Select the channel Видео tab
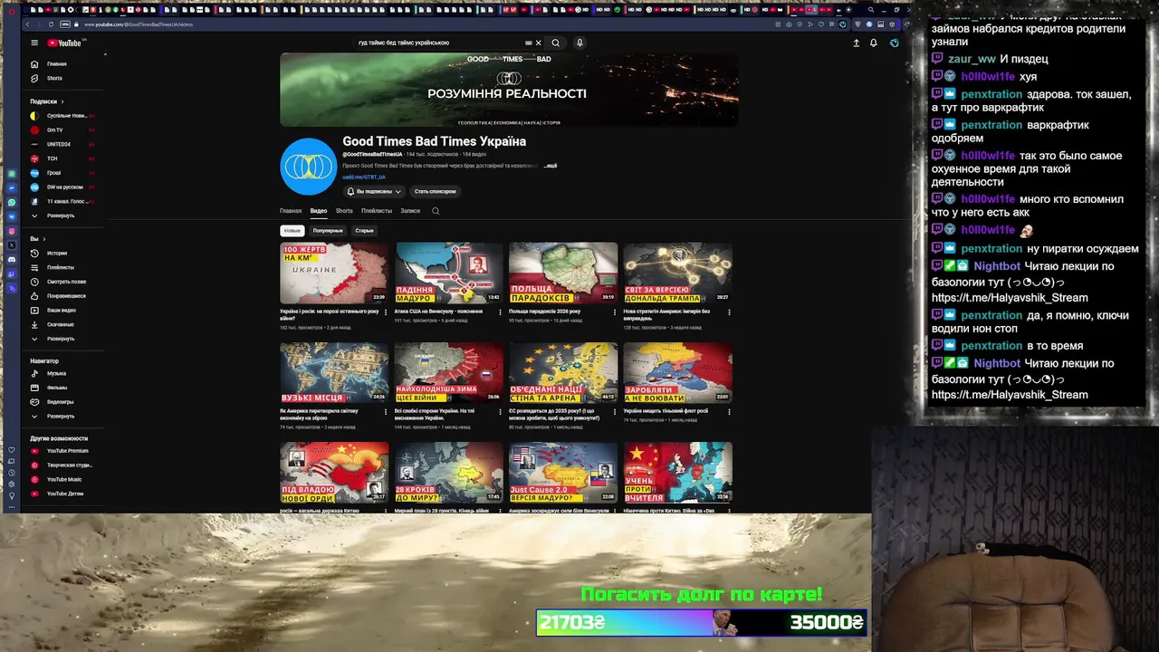The image size is (1159, 652). point(319,211)
